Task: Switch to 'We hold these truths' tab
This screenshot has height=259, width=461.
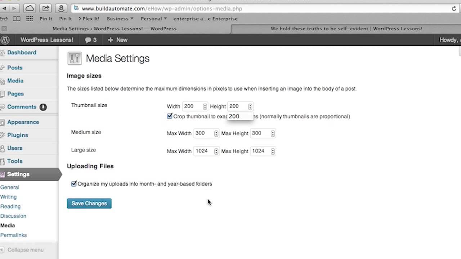Action: coord(346,29)
